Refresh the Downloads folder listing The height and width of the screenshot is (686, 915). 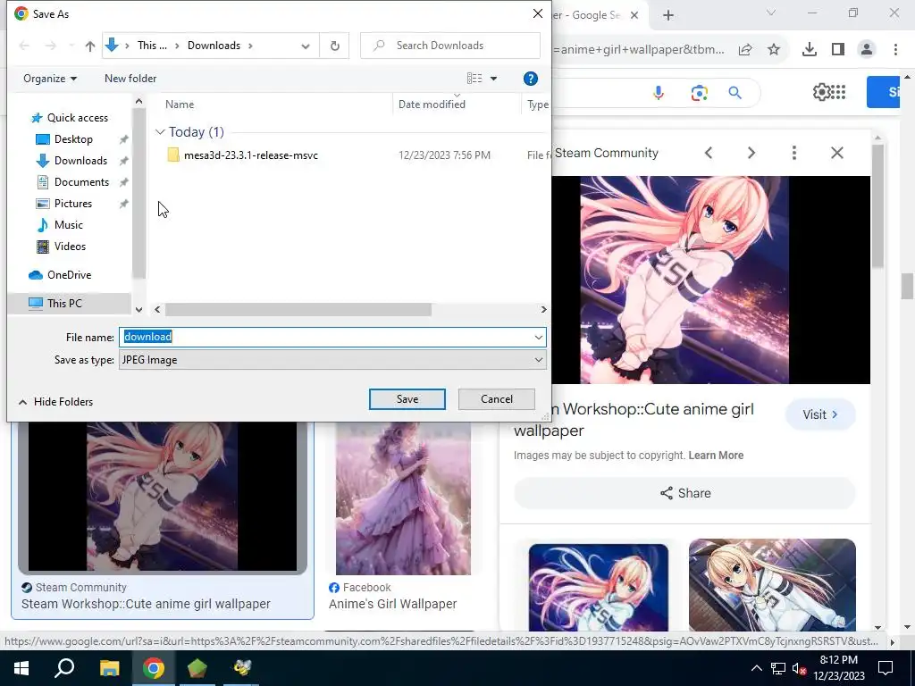click(334, 46)
